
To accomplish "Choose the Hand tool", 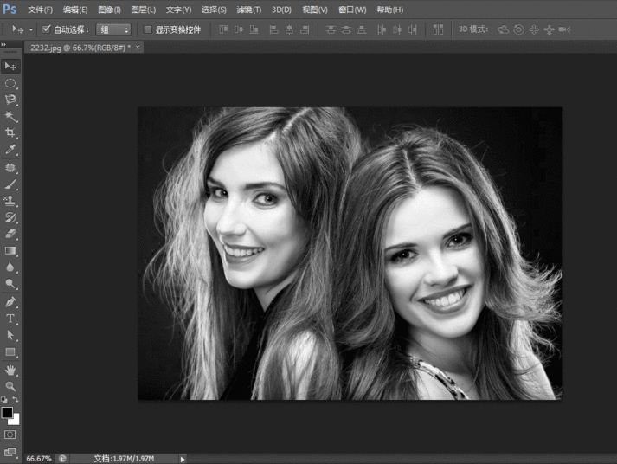I will (x=10, y=370).
